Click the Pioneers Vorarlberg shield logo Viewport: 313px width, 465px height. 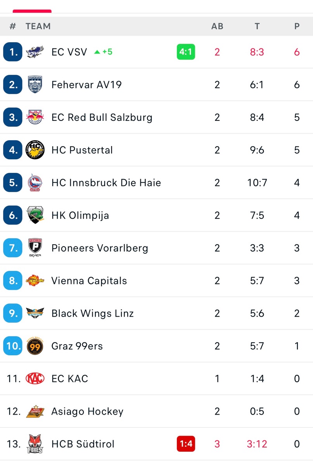point(35,248)
